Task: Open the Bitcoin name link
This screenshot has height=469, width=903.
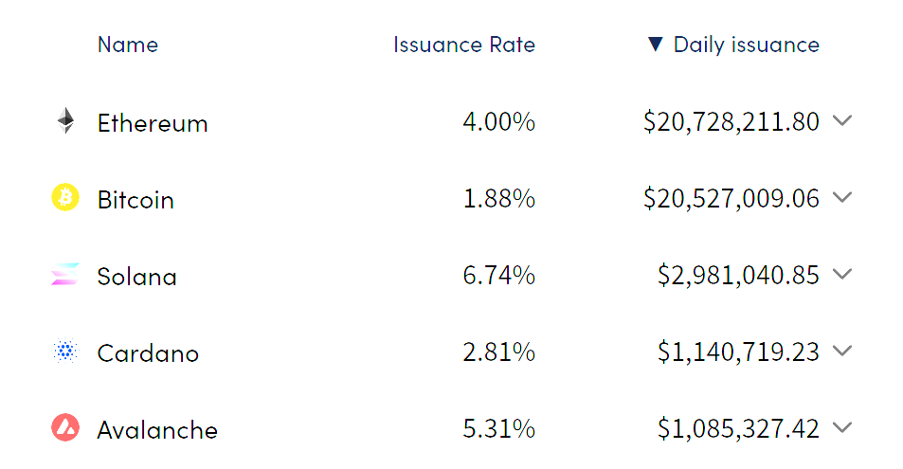Action: coord(135,200)
